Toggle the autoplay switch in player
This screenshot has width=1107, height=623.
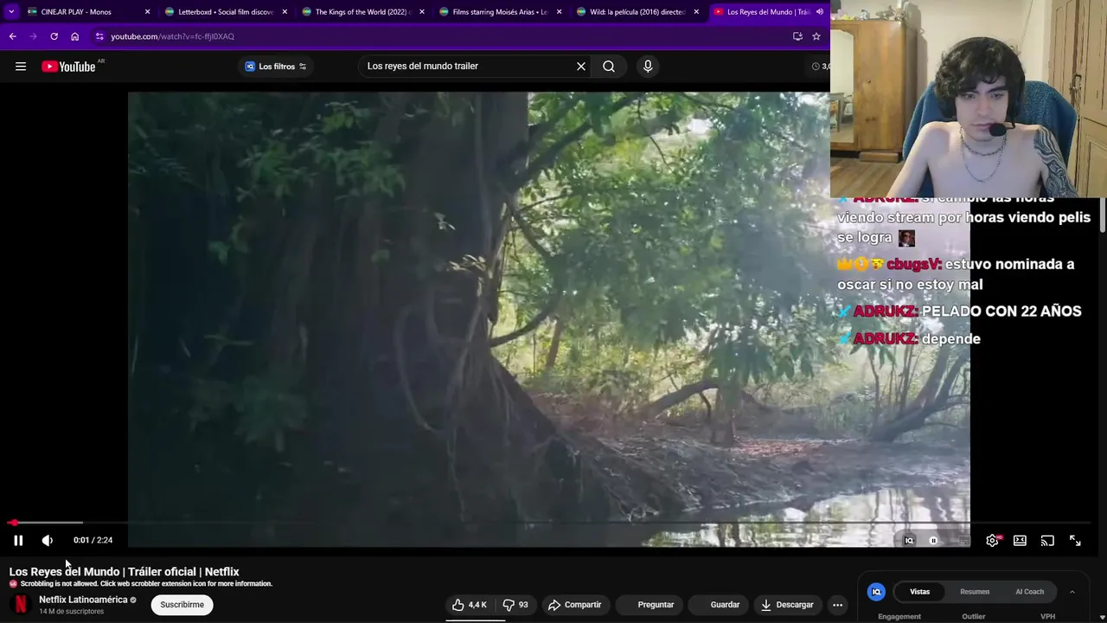[934, 541]
